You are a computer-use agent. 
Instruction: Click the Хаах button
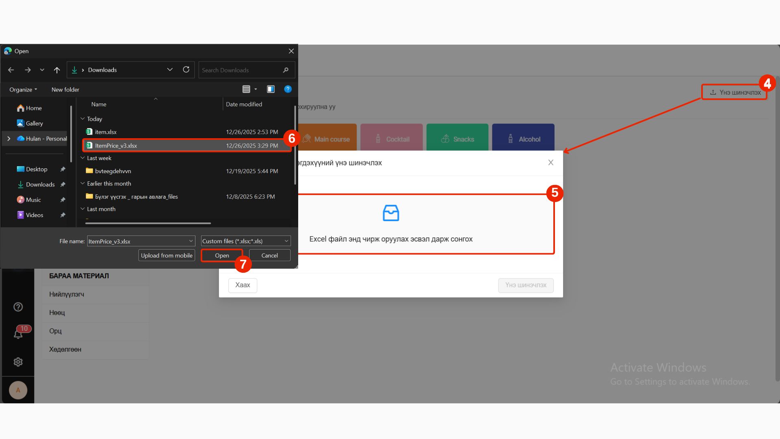[243, 285]
